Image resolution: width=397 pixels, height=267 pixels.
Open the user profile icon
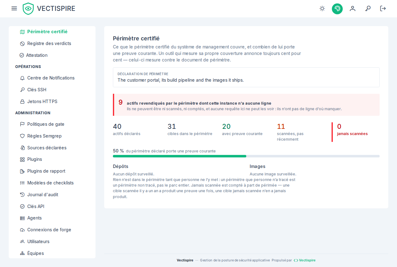353,8
